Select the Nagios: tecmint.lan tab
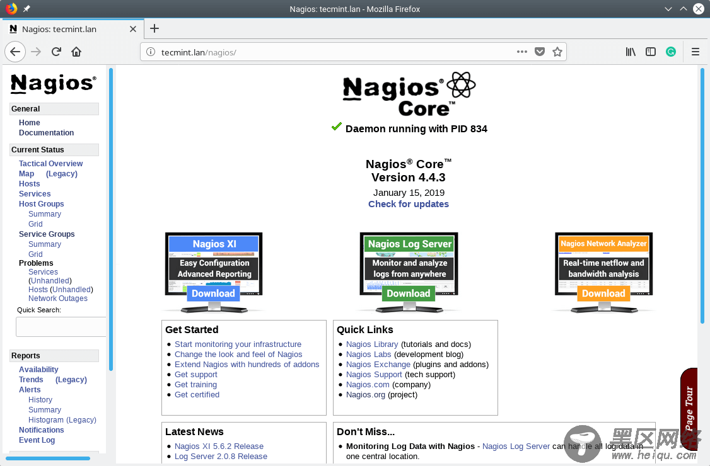The image size is (710, 466). [73, 29]
